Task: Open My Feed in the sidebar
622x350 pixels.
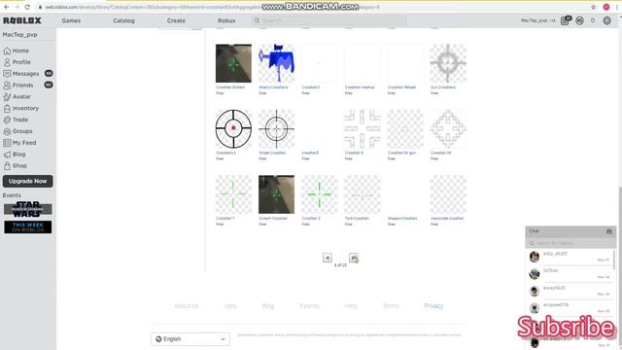Action: (x=19, y=143)
